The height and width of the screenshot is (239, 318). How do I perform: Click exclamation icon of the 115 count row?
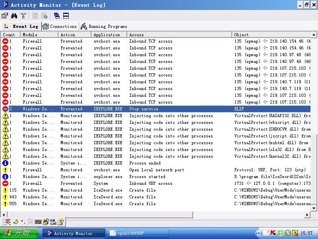click(x=5, y=190)
